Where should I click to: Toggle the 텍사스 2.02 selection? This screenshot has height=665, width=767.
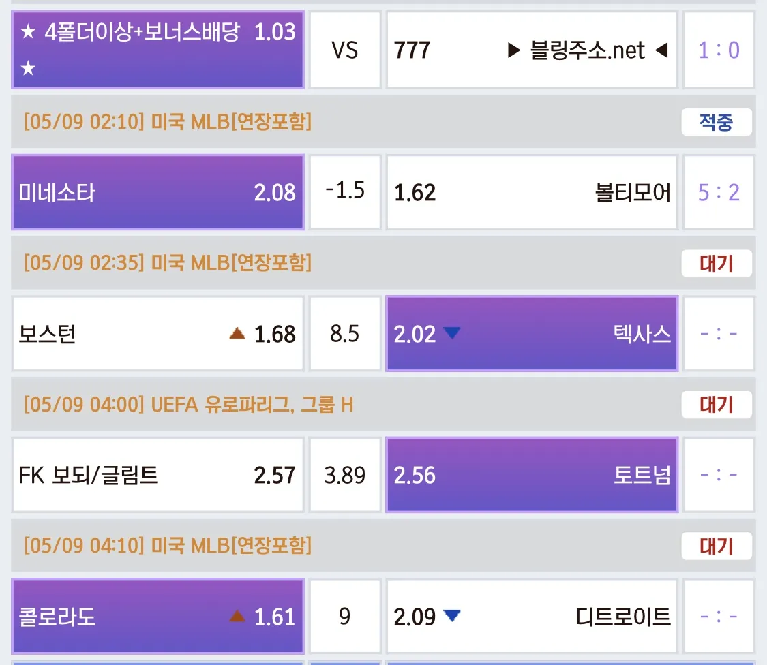point(532,333)
